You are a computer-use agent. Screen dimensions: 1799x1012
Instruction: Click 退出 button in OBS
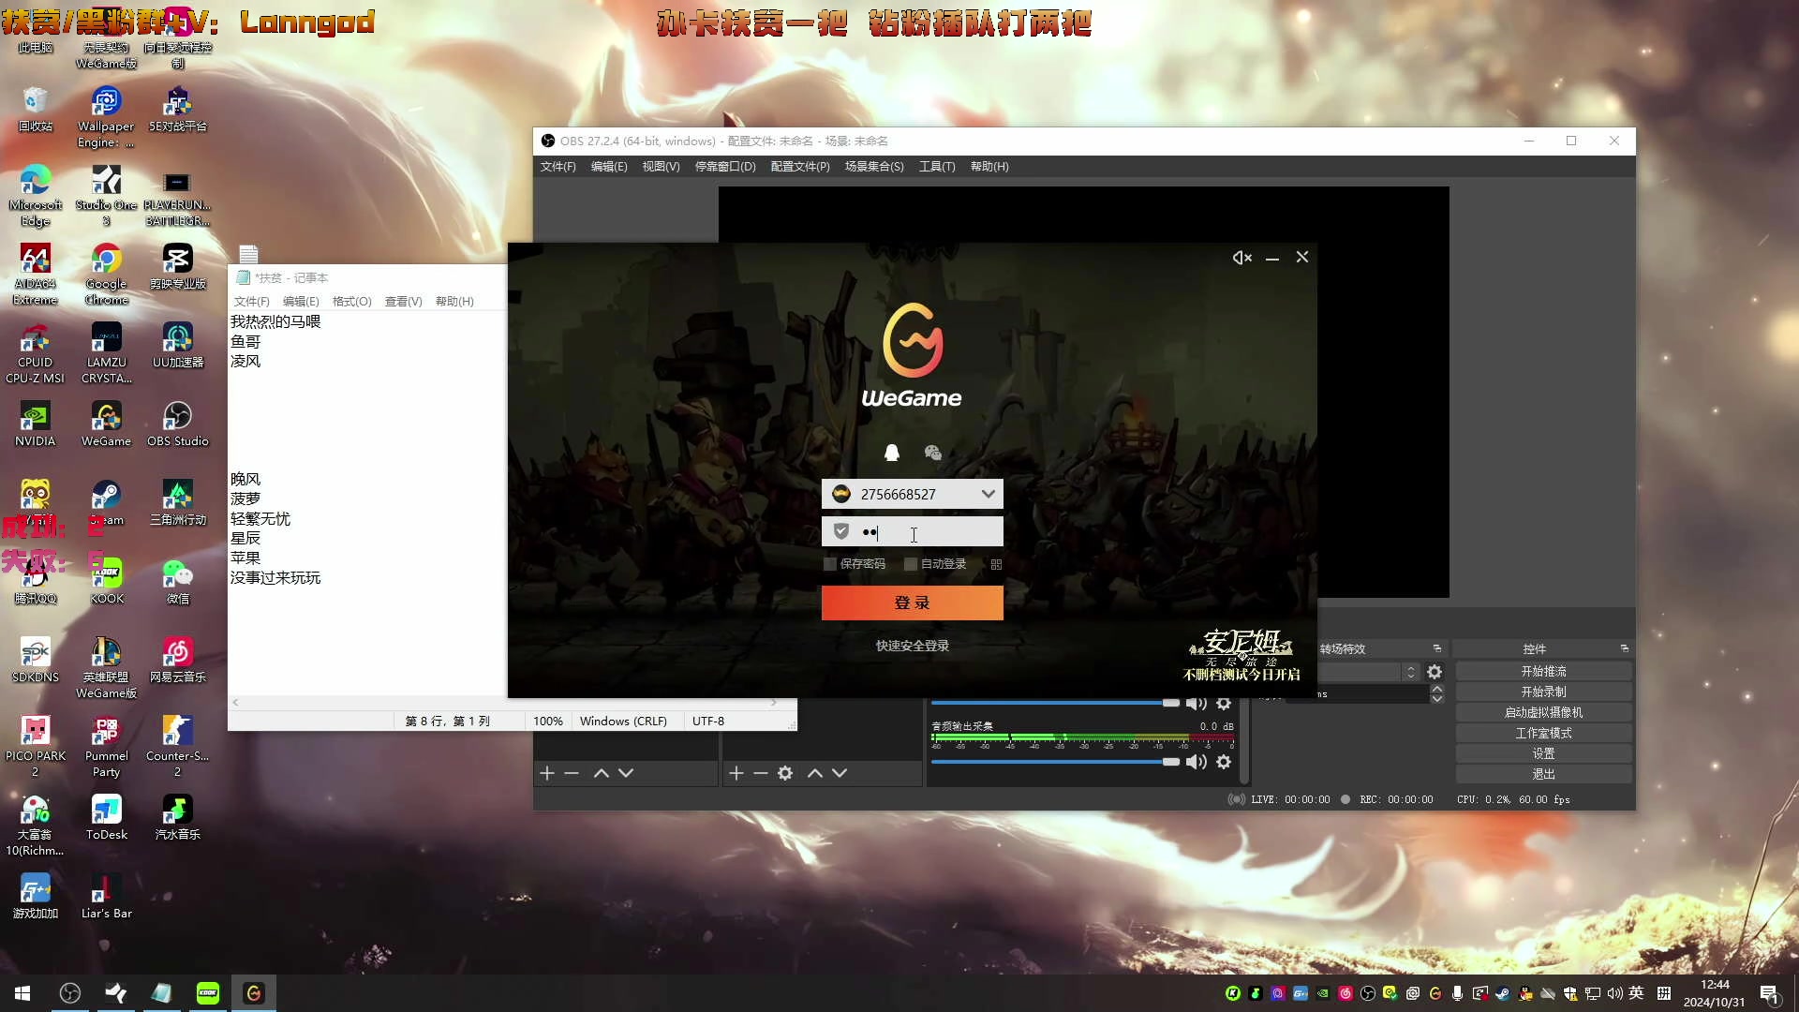(1543, 775)
